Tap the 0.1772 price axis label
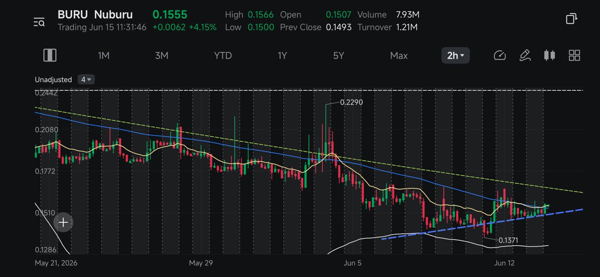600x277 pixels. 46,171
